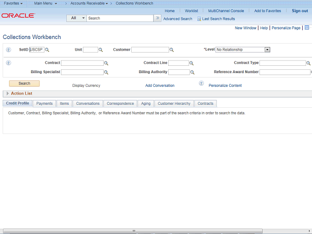Switch to the Contracts tab
Viewport: 312px width, 234px height.
[x=205, y=103]
